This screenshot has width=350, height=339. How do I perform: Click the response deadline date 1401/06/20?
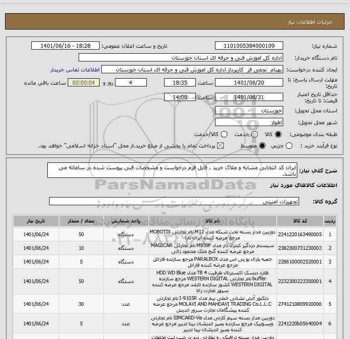(249, 82)
